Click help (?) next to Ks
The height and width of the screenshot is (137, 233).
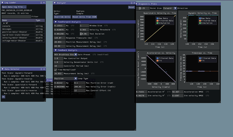pyautogui.click(x=72, y=26)
